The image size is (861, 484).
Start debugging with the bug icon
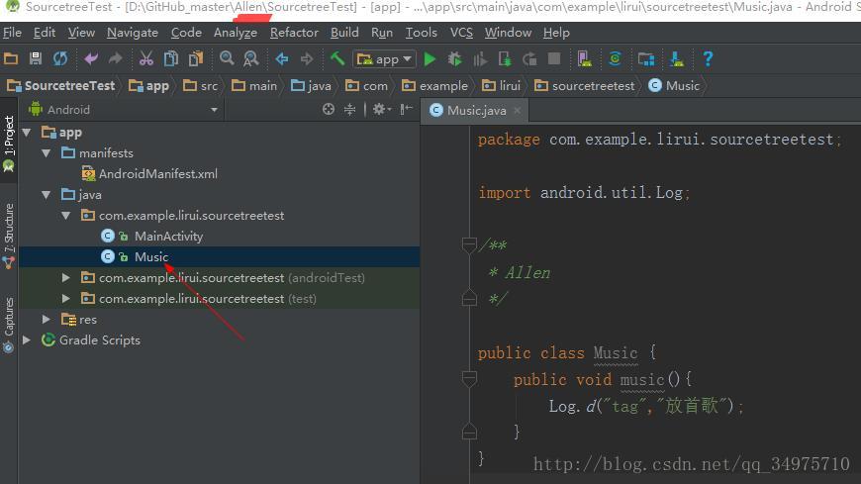[x=454, y=58]
